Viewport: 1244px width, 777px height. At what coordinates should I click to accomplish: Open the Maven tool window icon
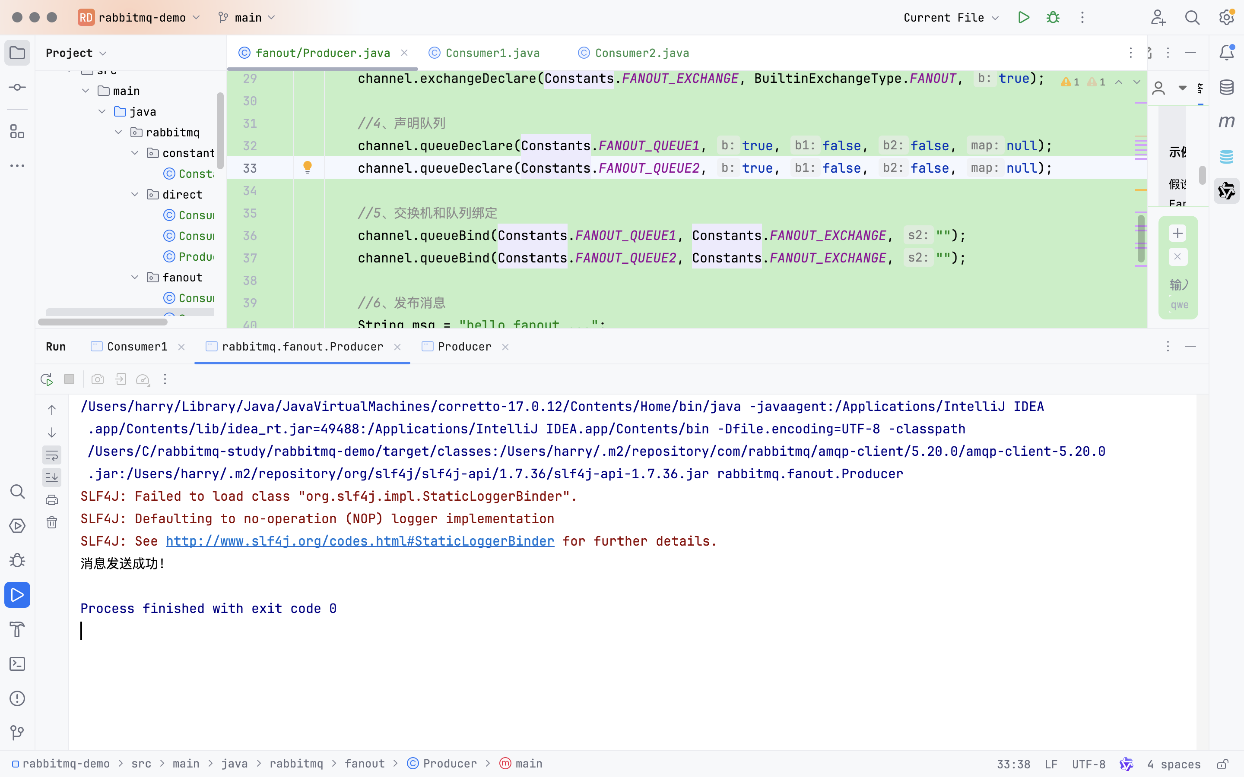[x=1227, y=122]
